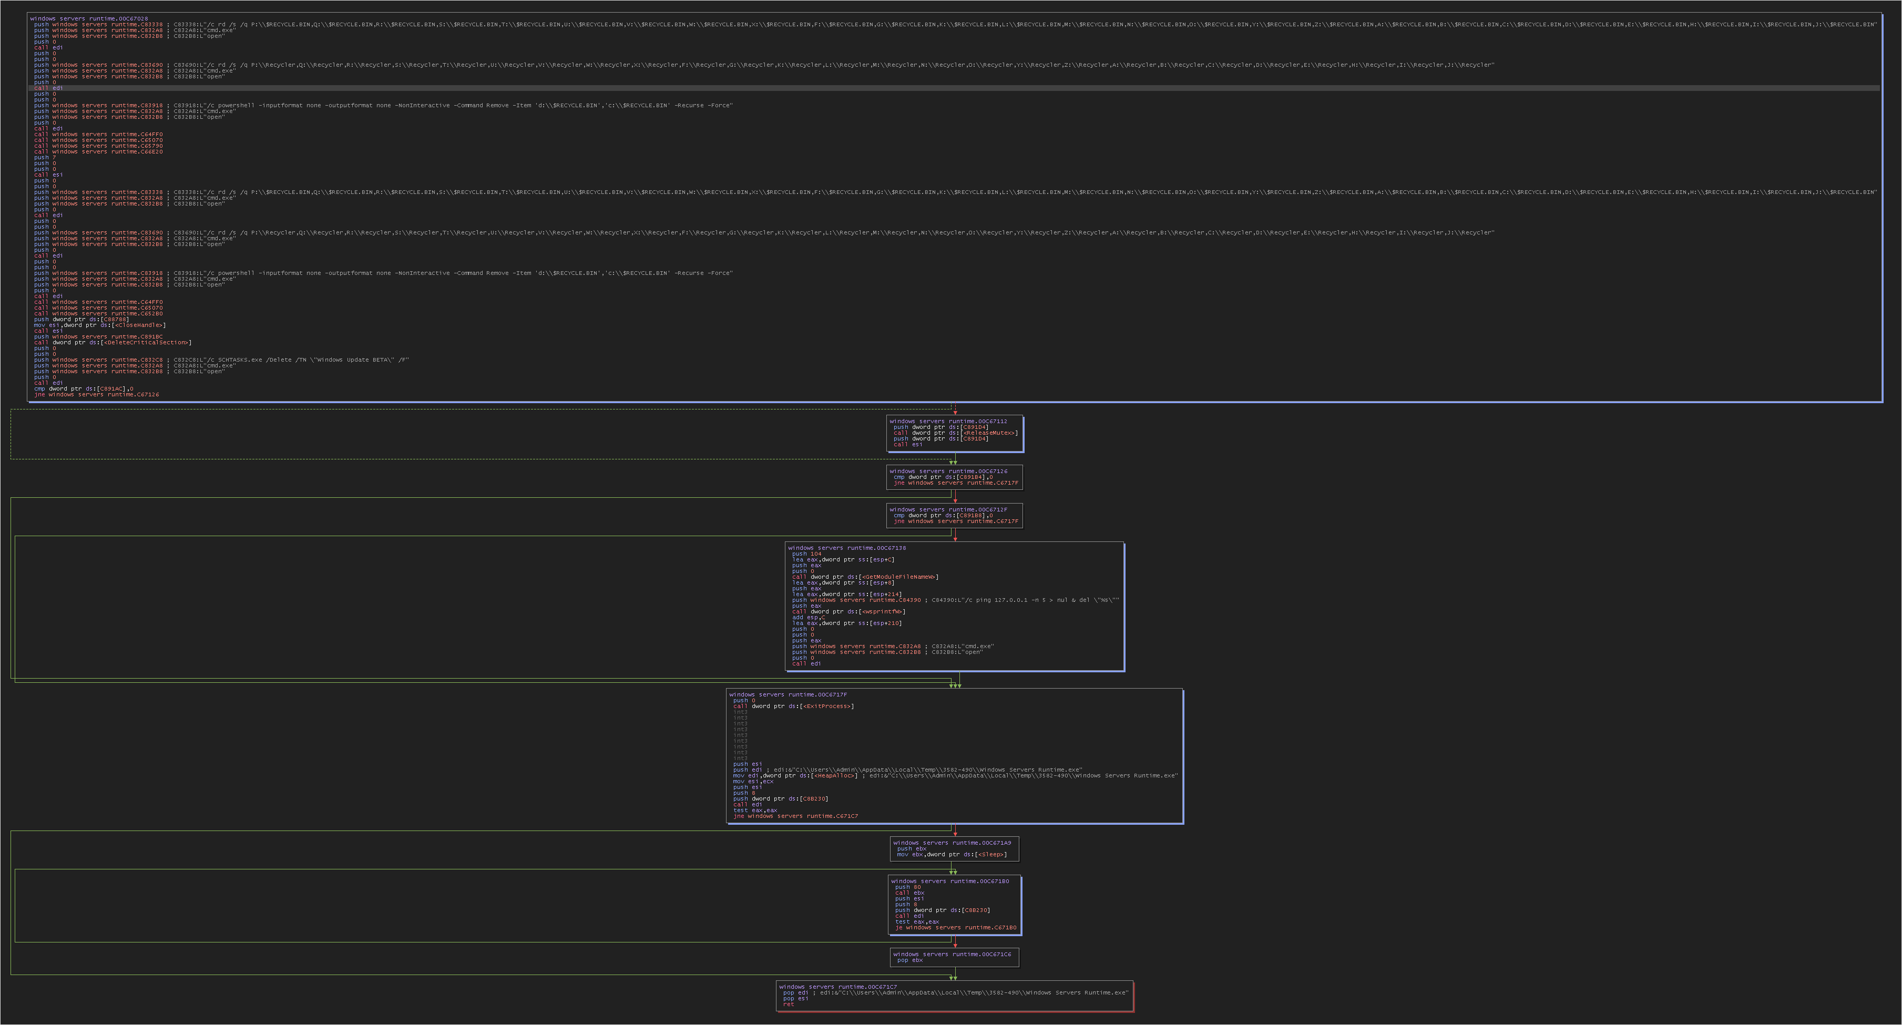Viewport: 1902px width, 1025px height.
Task: Select the 'push edi' line with Temp path comment
Action: coord(907,770)
